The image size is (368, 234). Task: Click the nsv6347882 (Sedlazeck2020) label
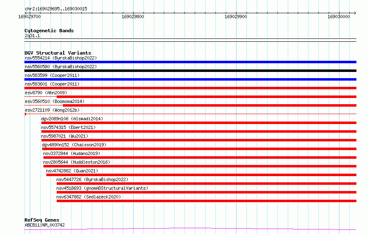coord(88,197)
